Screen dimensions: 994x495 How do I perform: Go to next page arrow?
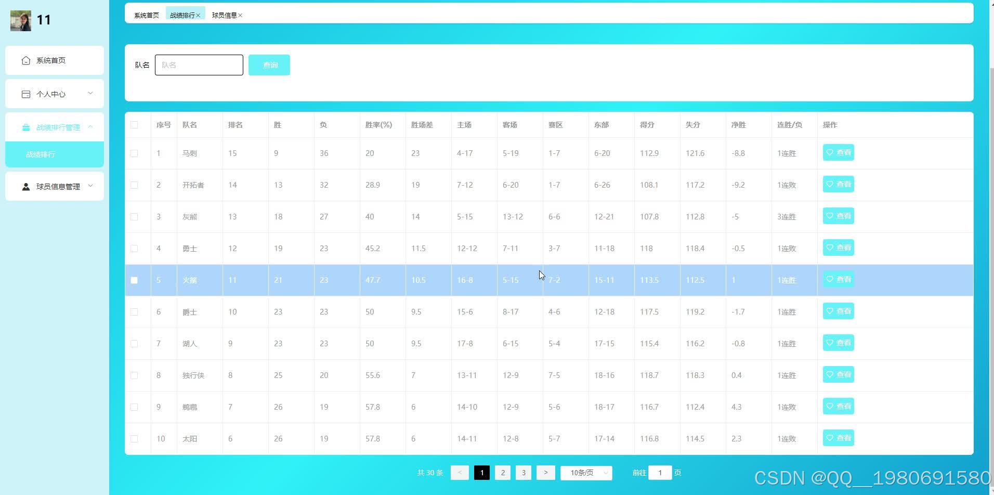click(x=545, y=473)
